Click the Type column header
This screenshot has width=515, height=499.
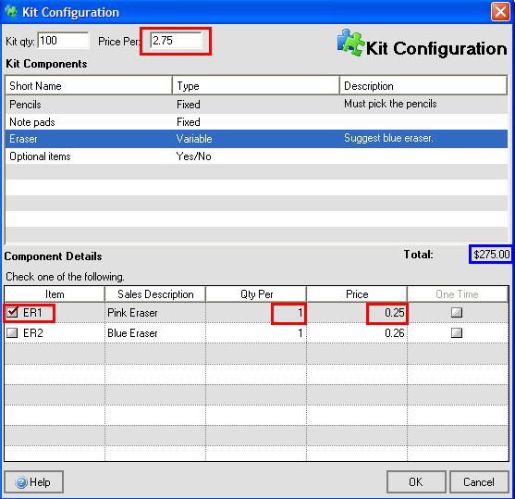pyautogui.click(x=256, y=85)
